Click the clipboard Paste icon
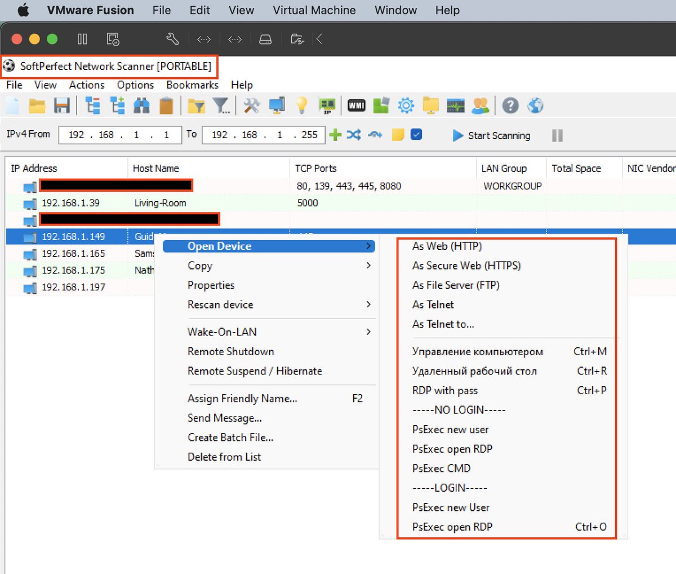Screen dimensions: 676x574 coord(166,105)
